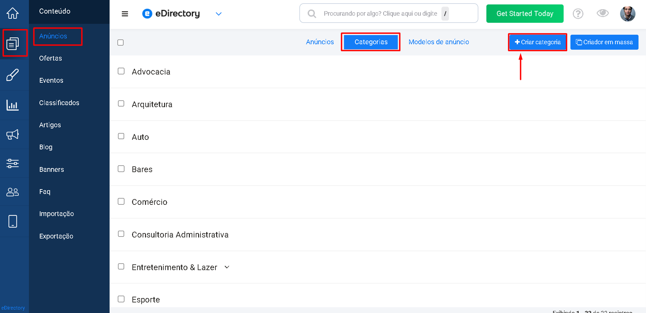Toggle the hamburger menu

(125, 14)
